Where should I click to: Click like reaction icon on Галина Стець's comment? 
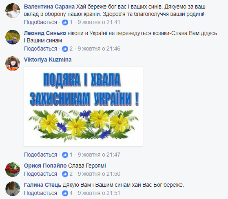tap(65, 193)
